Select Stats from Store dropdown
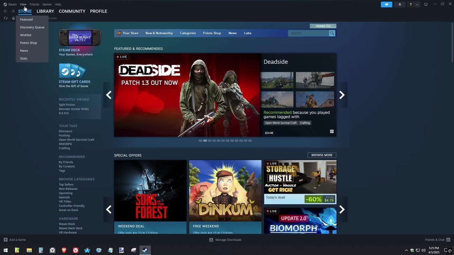Viewport: 454px width, 255px height. [32, 58]
